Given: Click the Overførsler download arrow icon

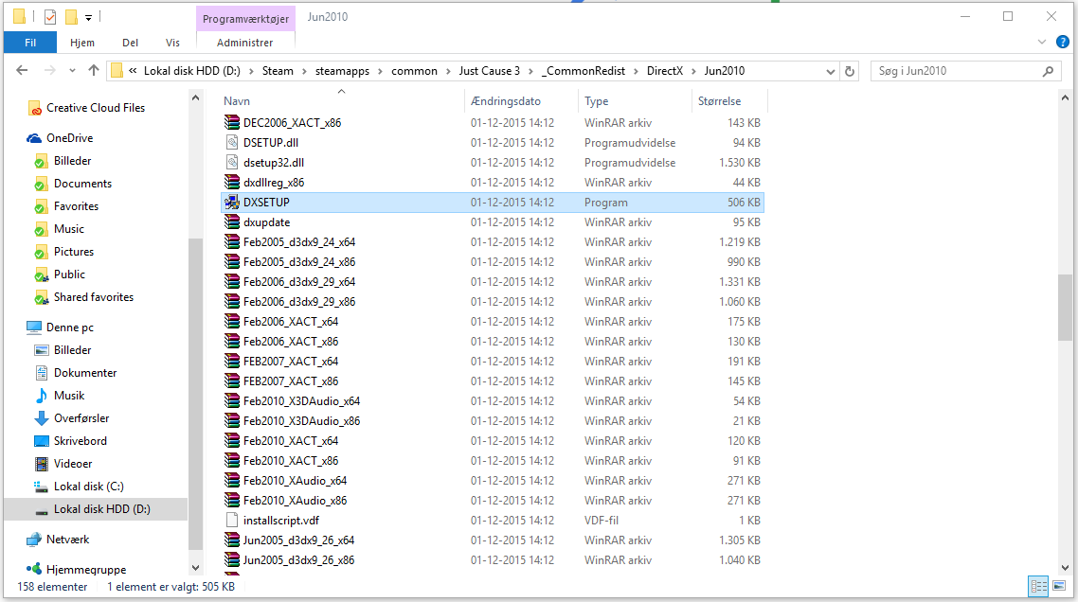Looking at the screenshot, I should pos(42,417).
